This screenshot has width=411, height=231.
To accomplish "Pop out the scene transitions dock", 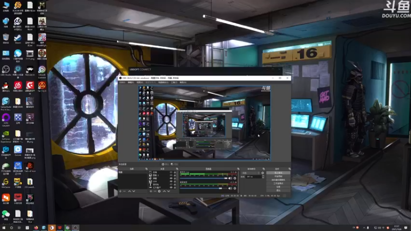I will [264, 169].
